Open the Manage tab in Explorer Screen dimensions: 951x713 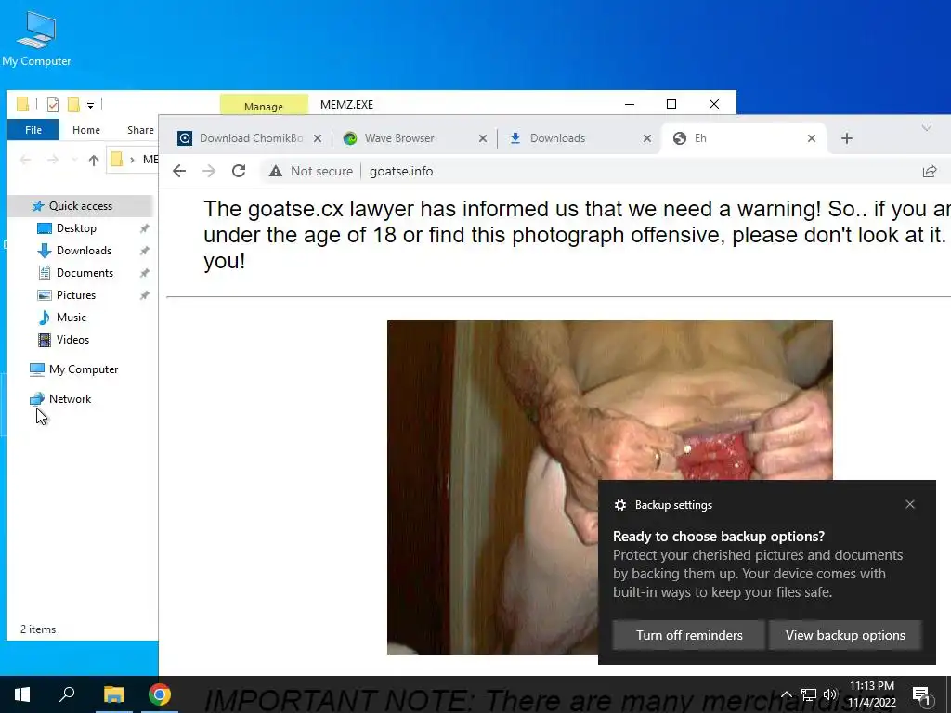(263, 106)
